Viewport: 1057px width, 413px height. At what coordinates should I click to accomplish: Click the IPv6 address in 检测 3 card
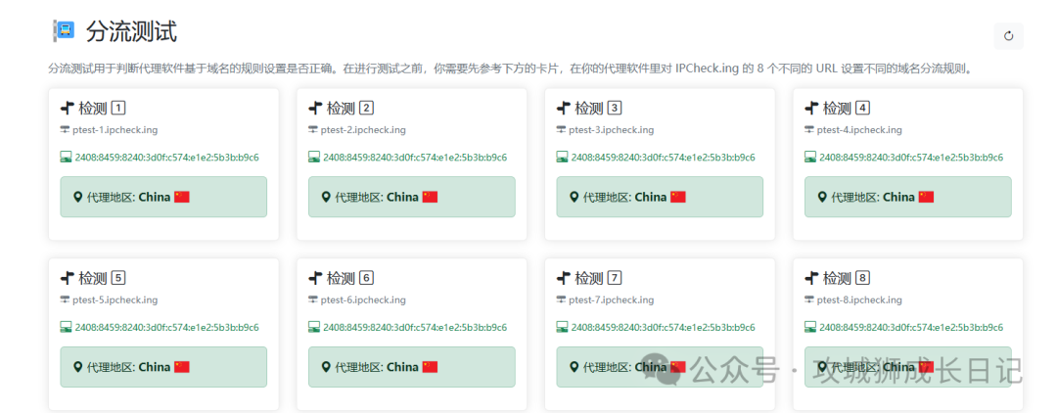(x=664, y=157)
